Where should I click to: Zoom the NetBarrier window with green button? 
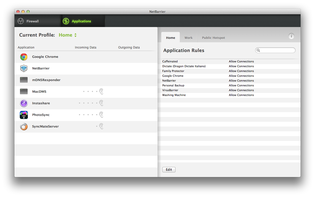pos(28,12)
